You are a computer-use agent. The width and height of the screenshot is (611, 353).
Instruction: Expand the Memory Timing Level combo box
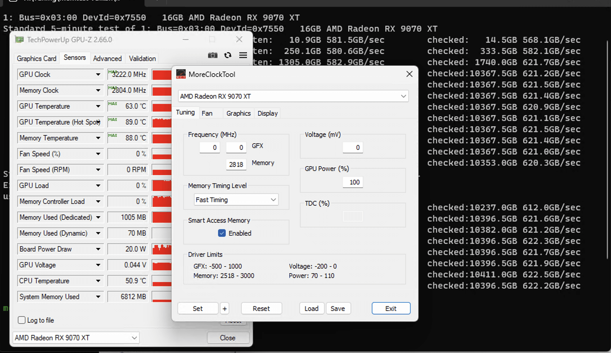click(x=236, y=200)
